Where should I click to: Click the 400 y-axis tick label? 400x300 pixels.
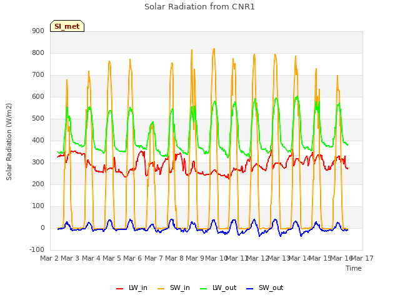[38, 140]
